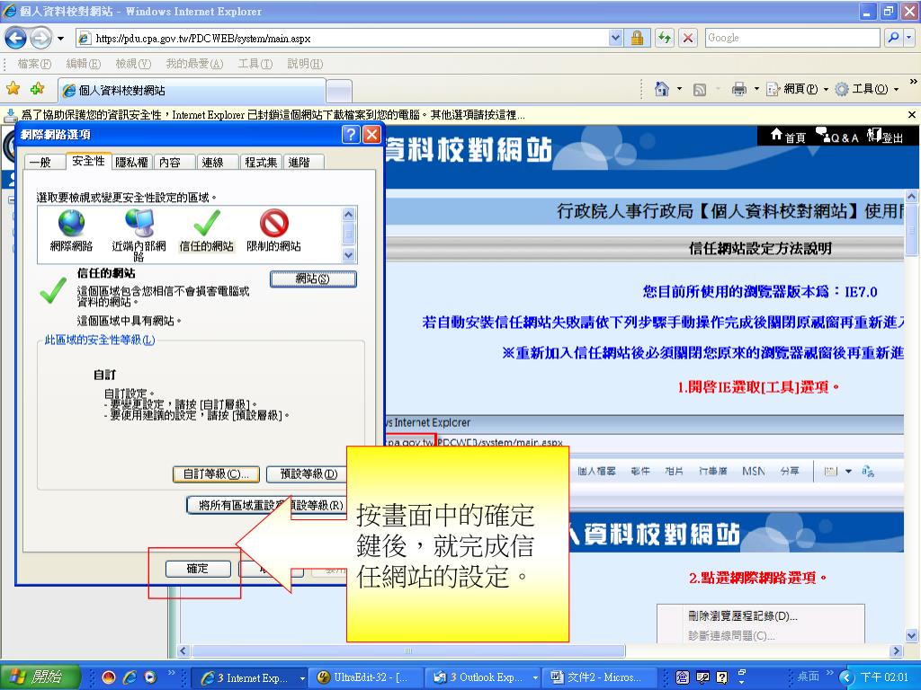Open the 編輯(E) menu
This screenshot has height=690, width=921.
(84, 64)
